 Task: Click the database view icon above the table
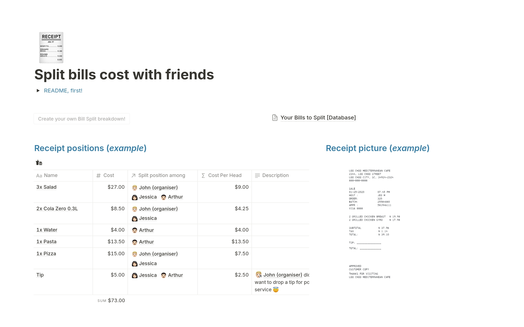(x=39, y=163)
